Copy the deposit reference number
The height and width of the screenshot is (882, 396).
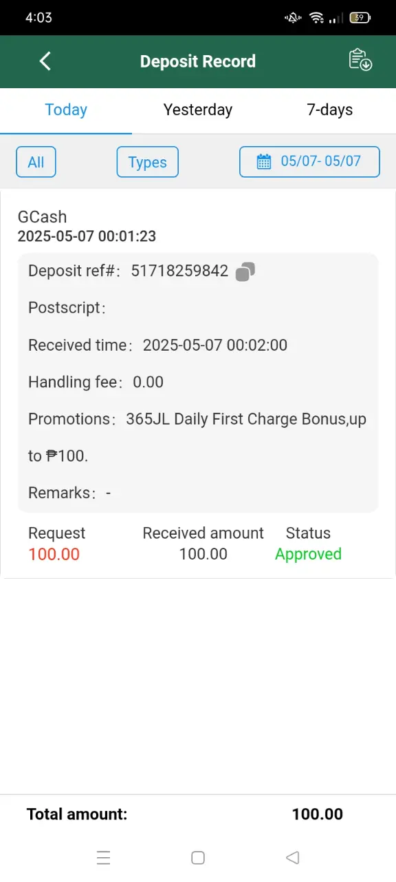coord(245,271)
